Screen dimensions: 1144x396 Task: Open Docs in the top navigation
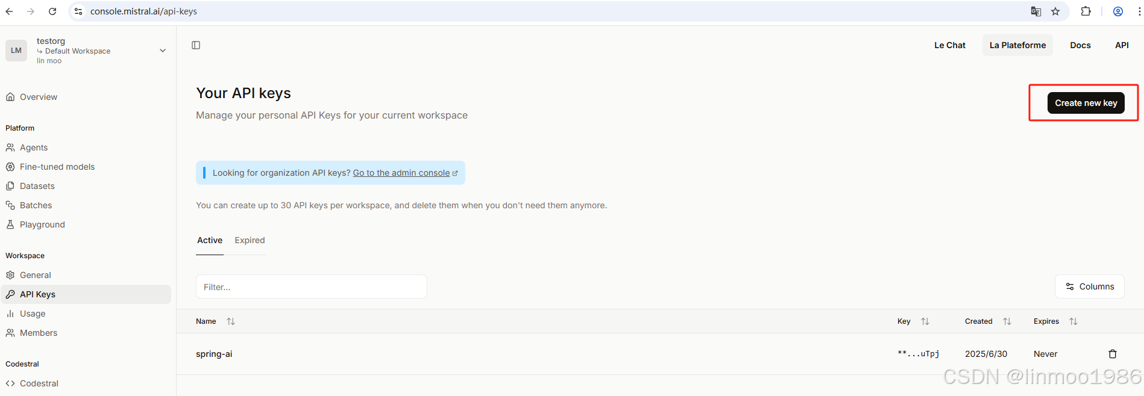coord(1080,45)
